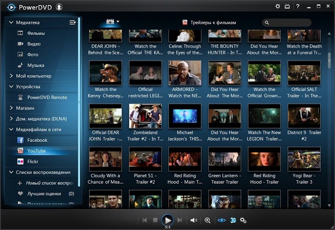Select YouTube in sidebar
Screen dimensions: 335x230
coord(36,151)
